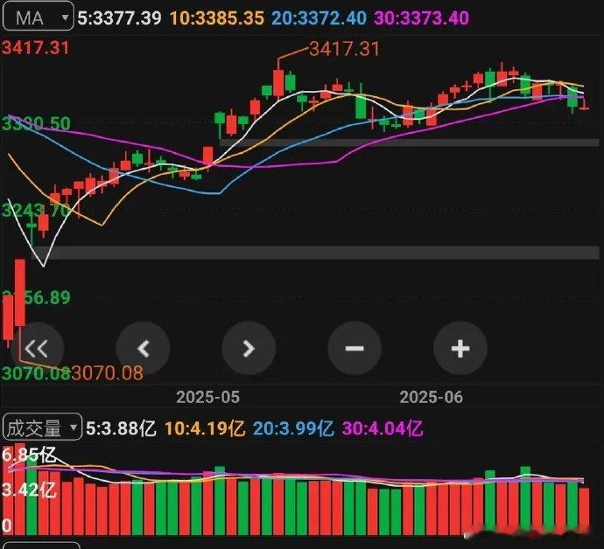
Task: Select the MA30 value 30:3373.40
Action: click(x=422, y=18)
